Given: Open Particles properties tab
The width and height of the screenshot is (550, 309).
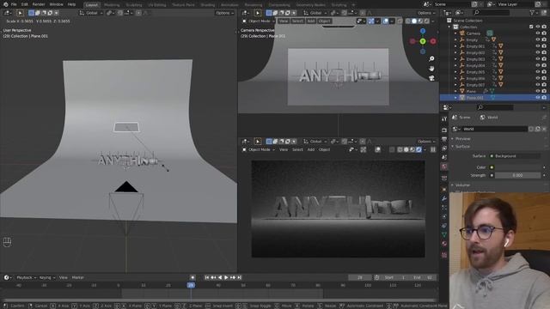Looking at the screenshot, I should click(x=444, y=208).
